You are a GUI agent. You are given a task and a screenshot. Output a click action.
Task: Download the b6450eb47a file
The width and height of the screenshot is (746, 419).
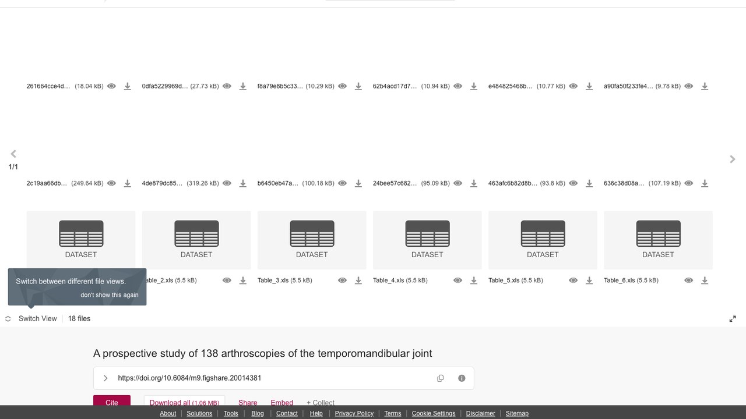358,183
